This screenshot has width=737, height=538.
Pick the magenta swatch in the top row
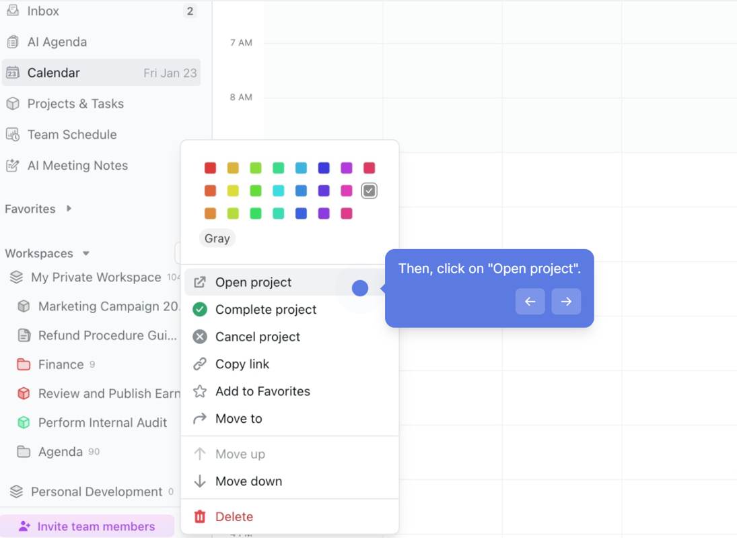(347, 168)
